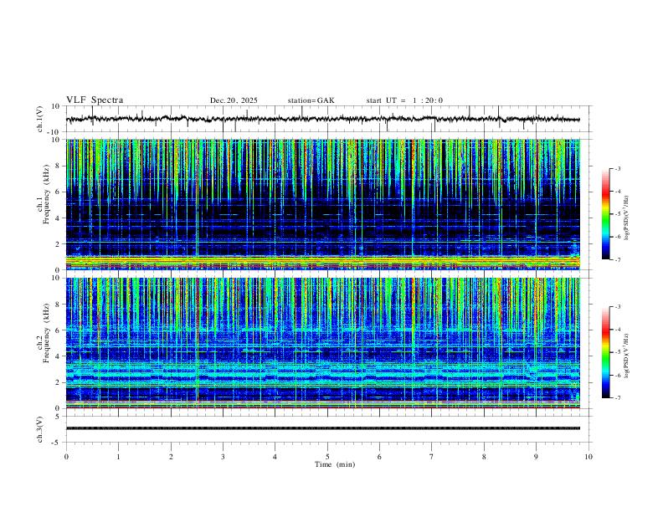
Task: Click the '5' tick label on time axis
Action: coord(327,457)
